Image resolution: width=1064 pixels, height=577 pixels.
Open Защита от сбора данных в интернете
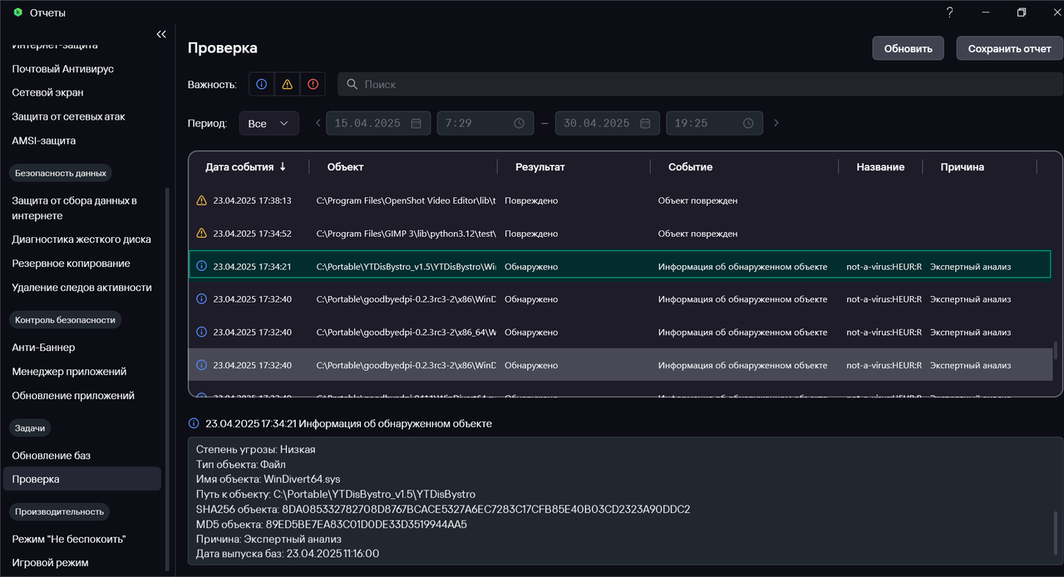pos(74,208)
